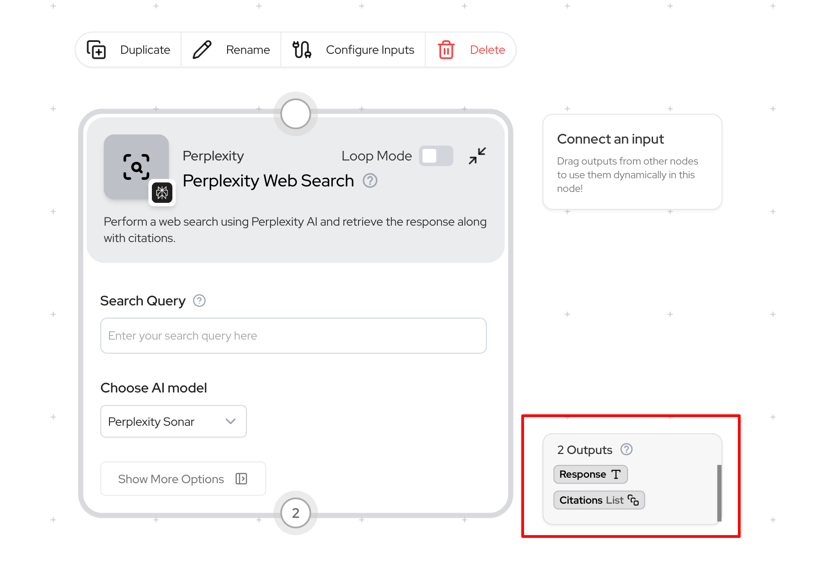Click the Duplicate icon in the toolbar
The width and height of the screenshot is (820, 588).
pos(96,50)
